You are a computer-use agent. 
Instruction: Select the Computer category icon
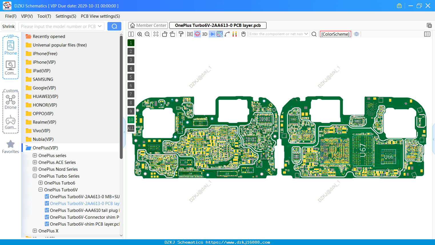[11, 68]
